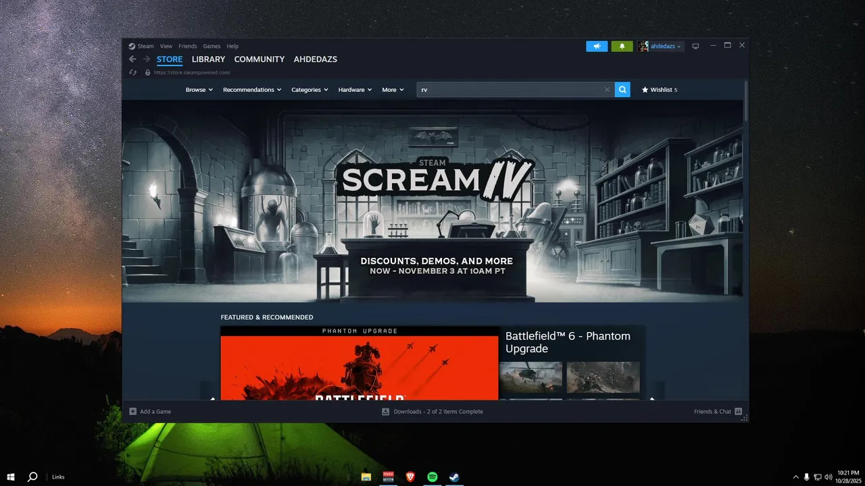Reload the store page
The height and width of the screenshot is (486, 865).
(x=133, y=72)
